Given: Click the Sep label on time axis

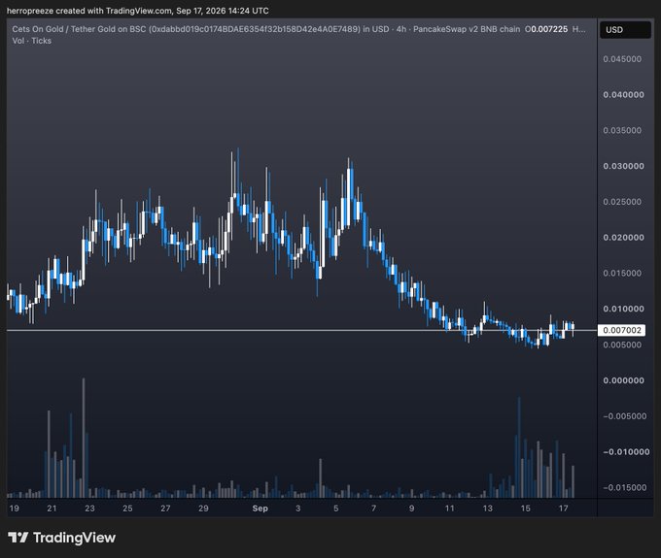Looking at the screenshot, I should pos(261,509).
